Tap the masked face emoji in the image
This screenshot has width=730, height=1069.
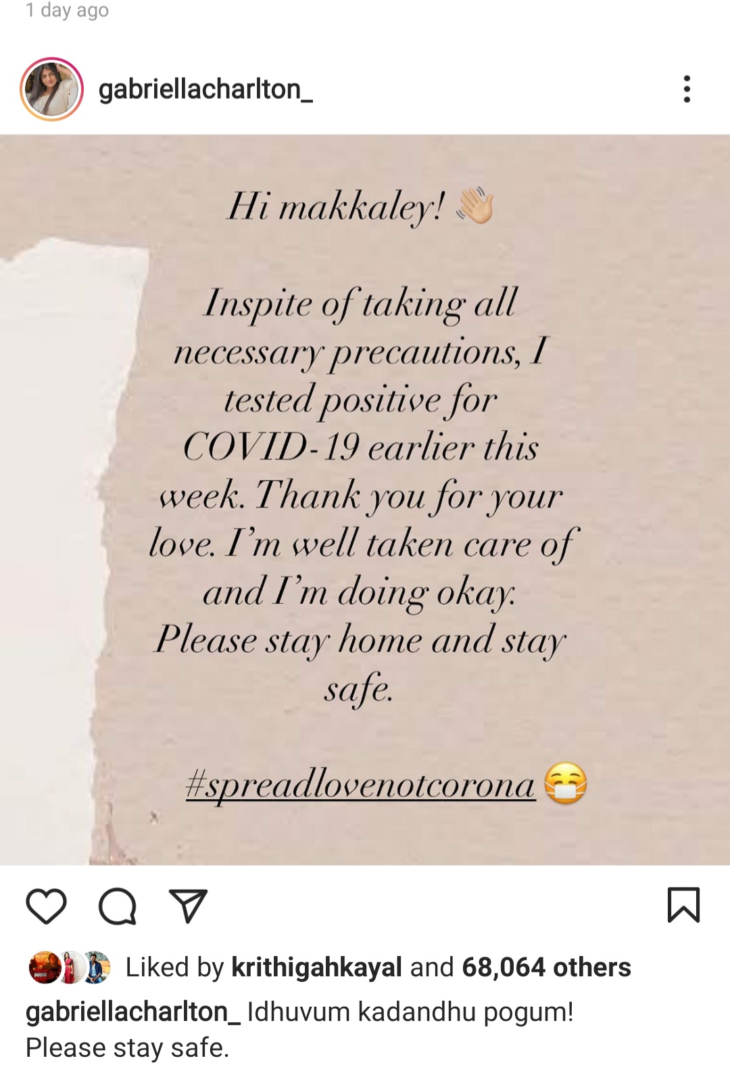point(566,783)
